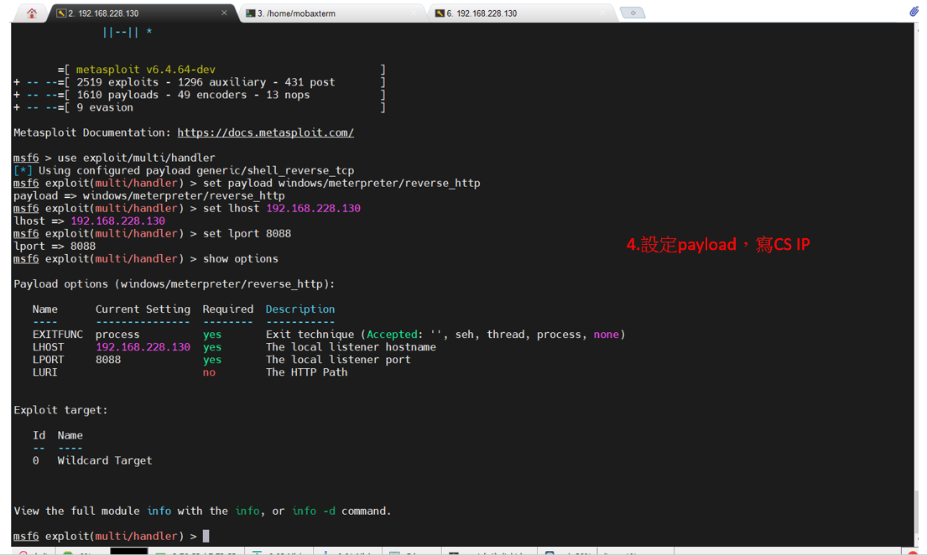Click 'The HTTP Path' description
Viewport: 927px width, 556px height.
click(307, 372)
